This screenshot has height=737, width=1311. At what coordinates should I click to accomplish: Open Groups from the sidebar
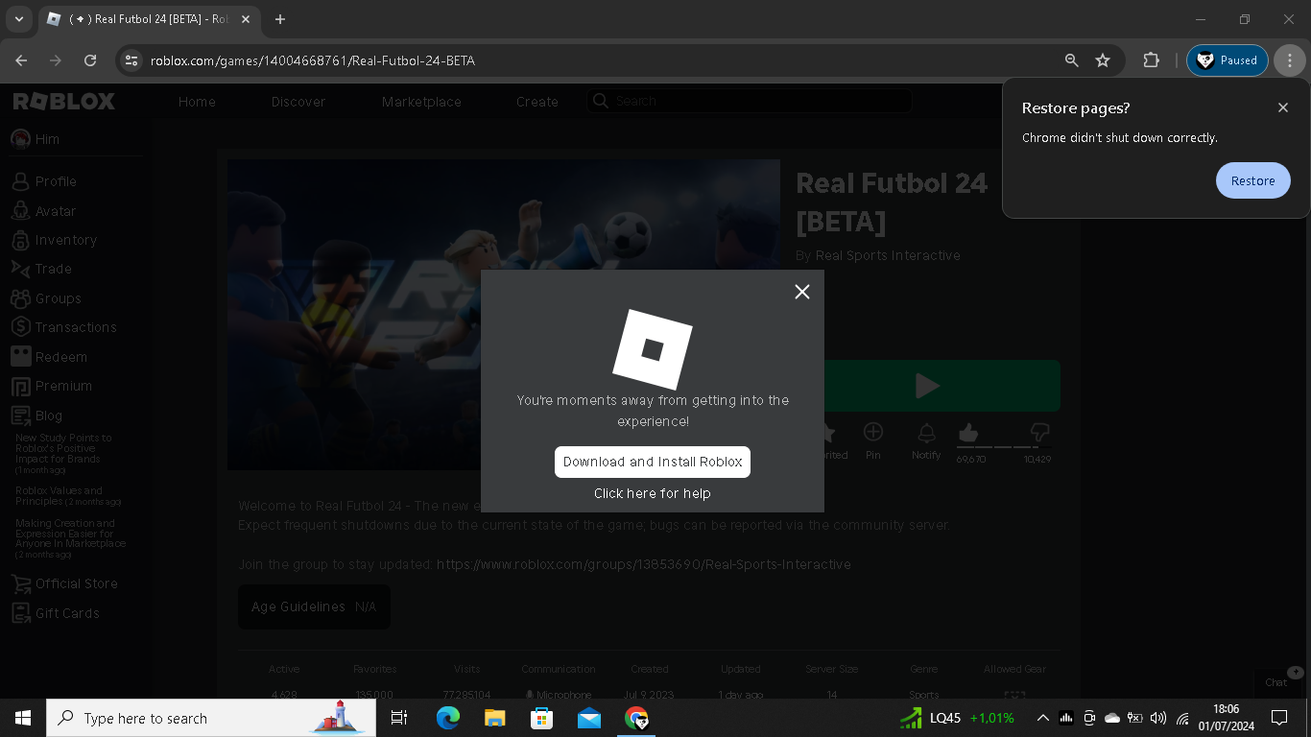click(x=46, y=298)
